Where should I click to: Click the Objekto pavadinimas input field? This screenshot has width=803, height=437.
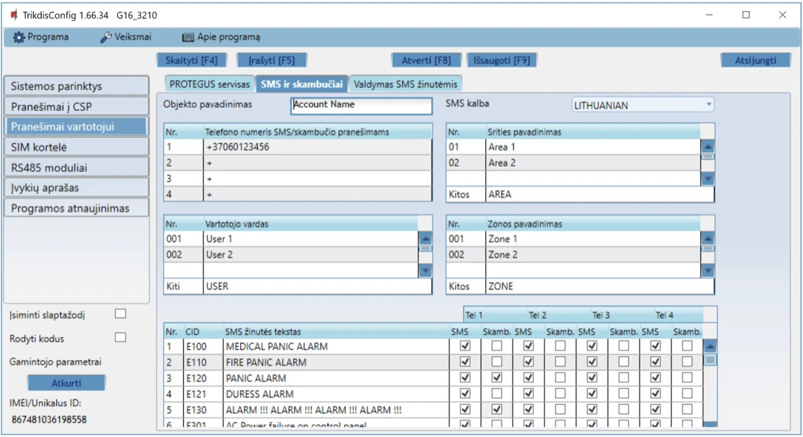(x=361, y=105)
